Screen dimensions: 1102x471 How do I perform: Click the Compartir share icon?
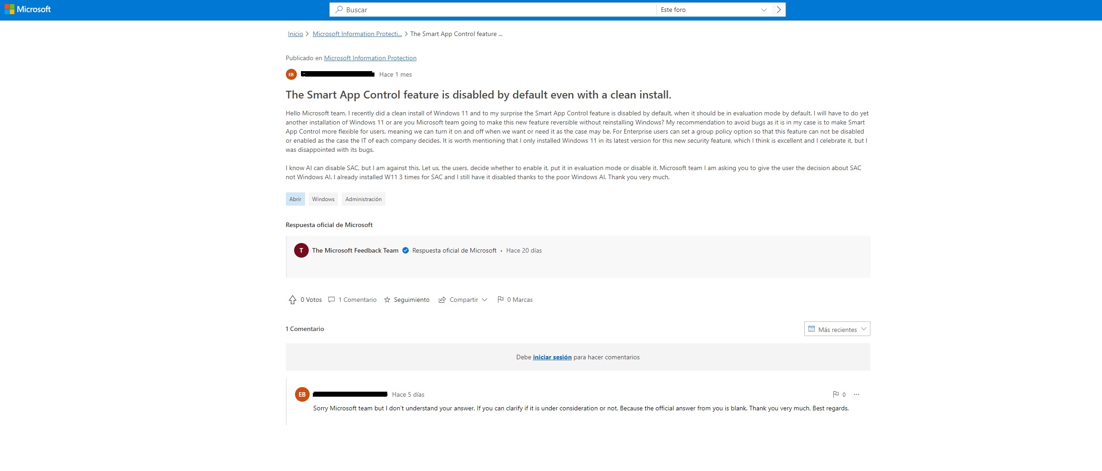pyautogui.click(x=442, y=300)
